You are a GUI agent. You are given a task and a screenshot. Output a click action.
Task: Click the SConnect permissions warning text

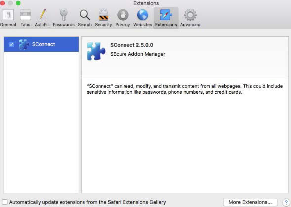point(185,89)
